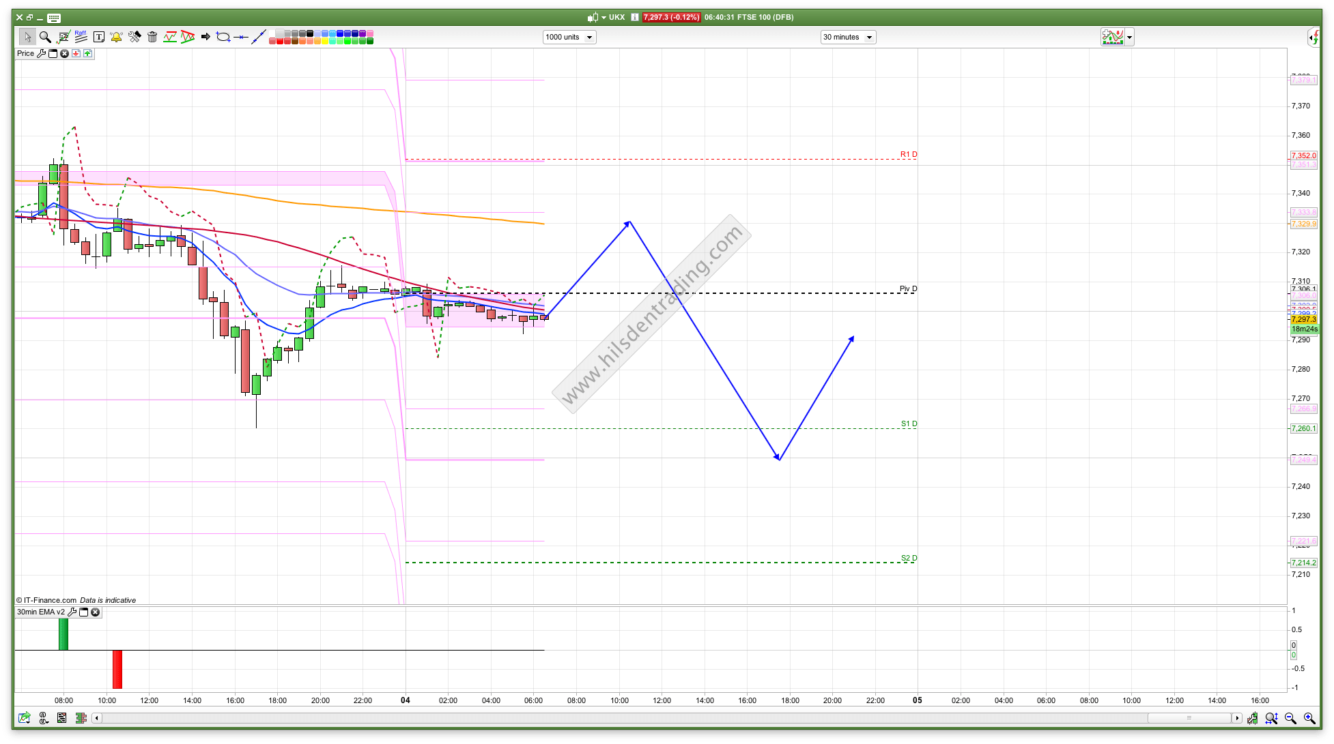The width and height of the screenshot is (1334, 744).
Task: Toggle 30min EMA v2 panel window
Action: (x=84, y=612)
